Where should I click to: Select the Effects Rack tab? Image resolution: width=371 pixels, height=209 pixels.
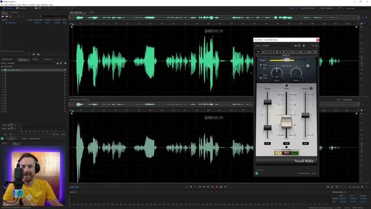(23, 59)
